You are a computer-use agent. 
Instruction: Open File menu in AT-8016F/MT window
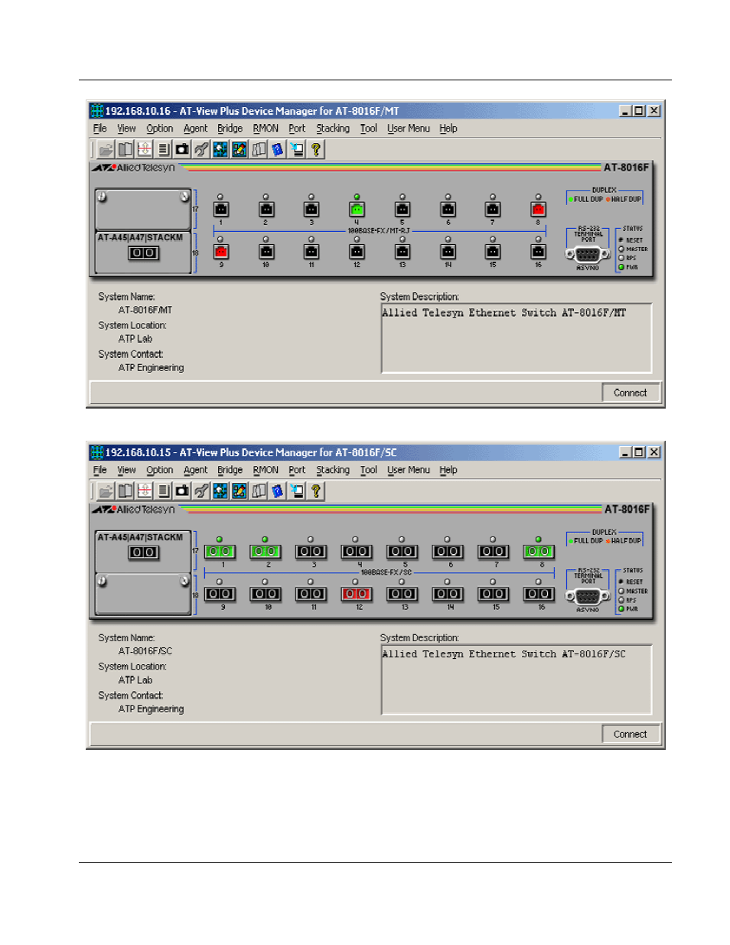pyautogui.click(x=100, y=129)
